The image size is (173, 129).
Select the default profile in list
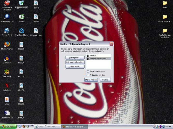pos(93,56)
